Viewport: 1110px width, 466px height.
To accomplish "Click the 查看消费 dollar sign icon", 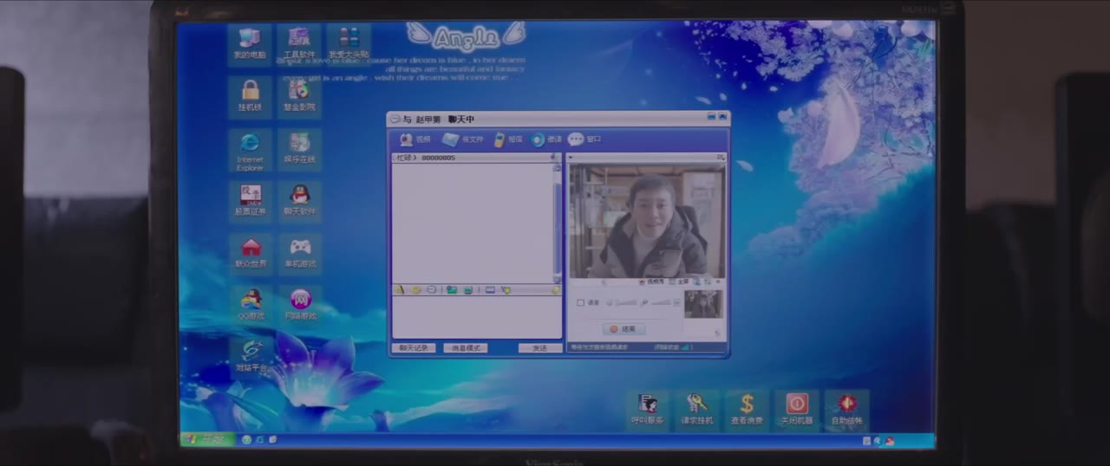I will 747,410.
